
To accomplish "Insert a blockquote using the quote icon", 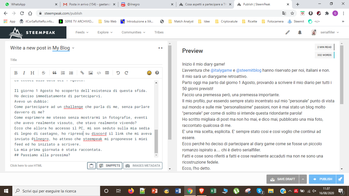I will tap(54, 73).
